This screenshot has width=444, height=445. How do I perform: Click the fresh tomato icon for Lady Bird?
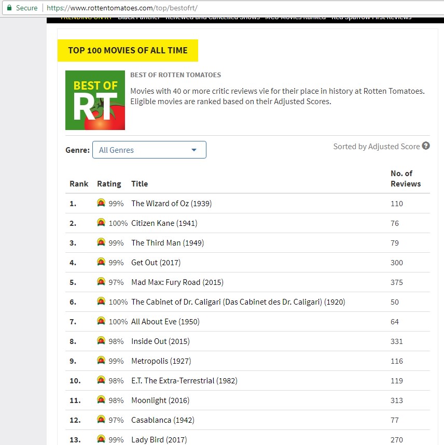click(x=101, y=439)
